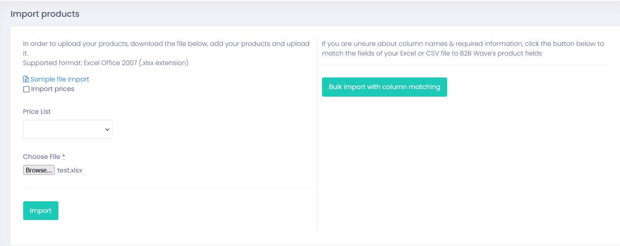Screen dimensions: 620x246
Task: Click the required asterisk next to Choose File
Action: pyautogui.click(x=64, y=157)
